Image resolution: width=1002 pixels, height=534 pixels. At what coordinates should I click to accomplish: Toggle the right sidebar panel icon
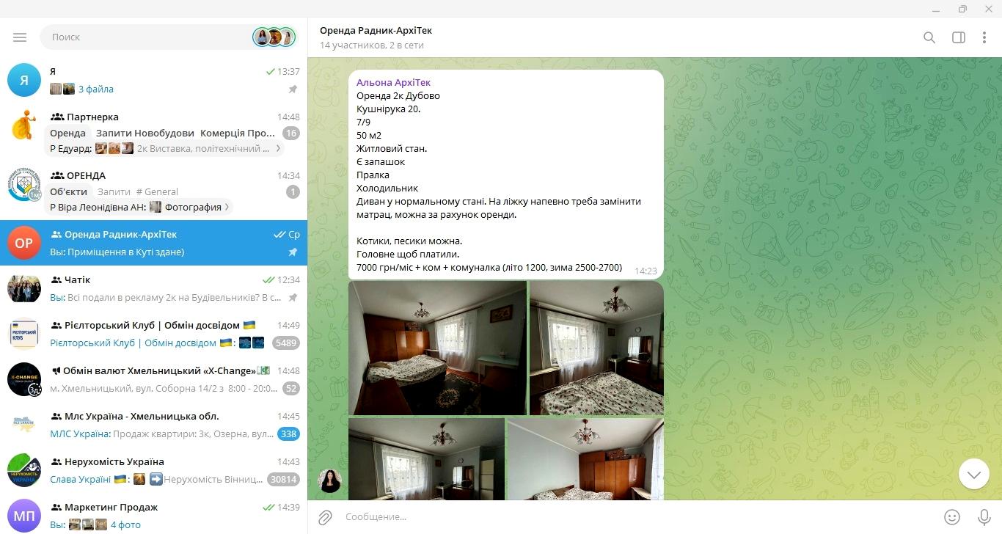(x=958, y=37)
